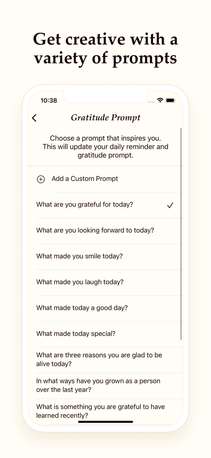Viewport: 211px width, 458px height.
Task: Choose the grown as a person prompt
Action: 105,385
